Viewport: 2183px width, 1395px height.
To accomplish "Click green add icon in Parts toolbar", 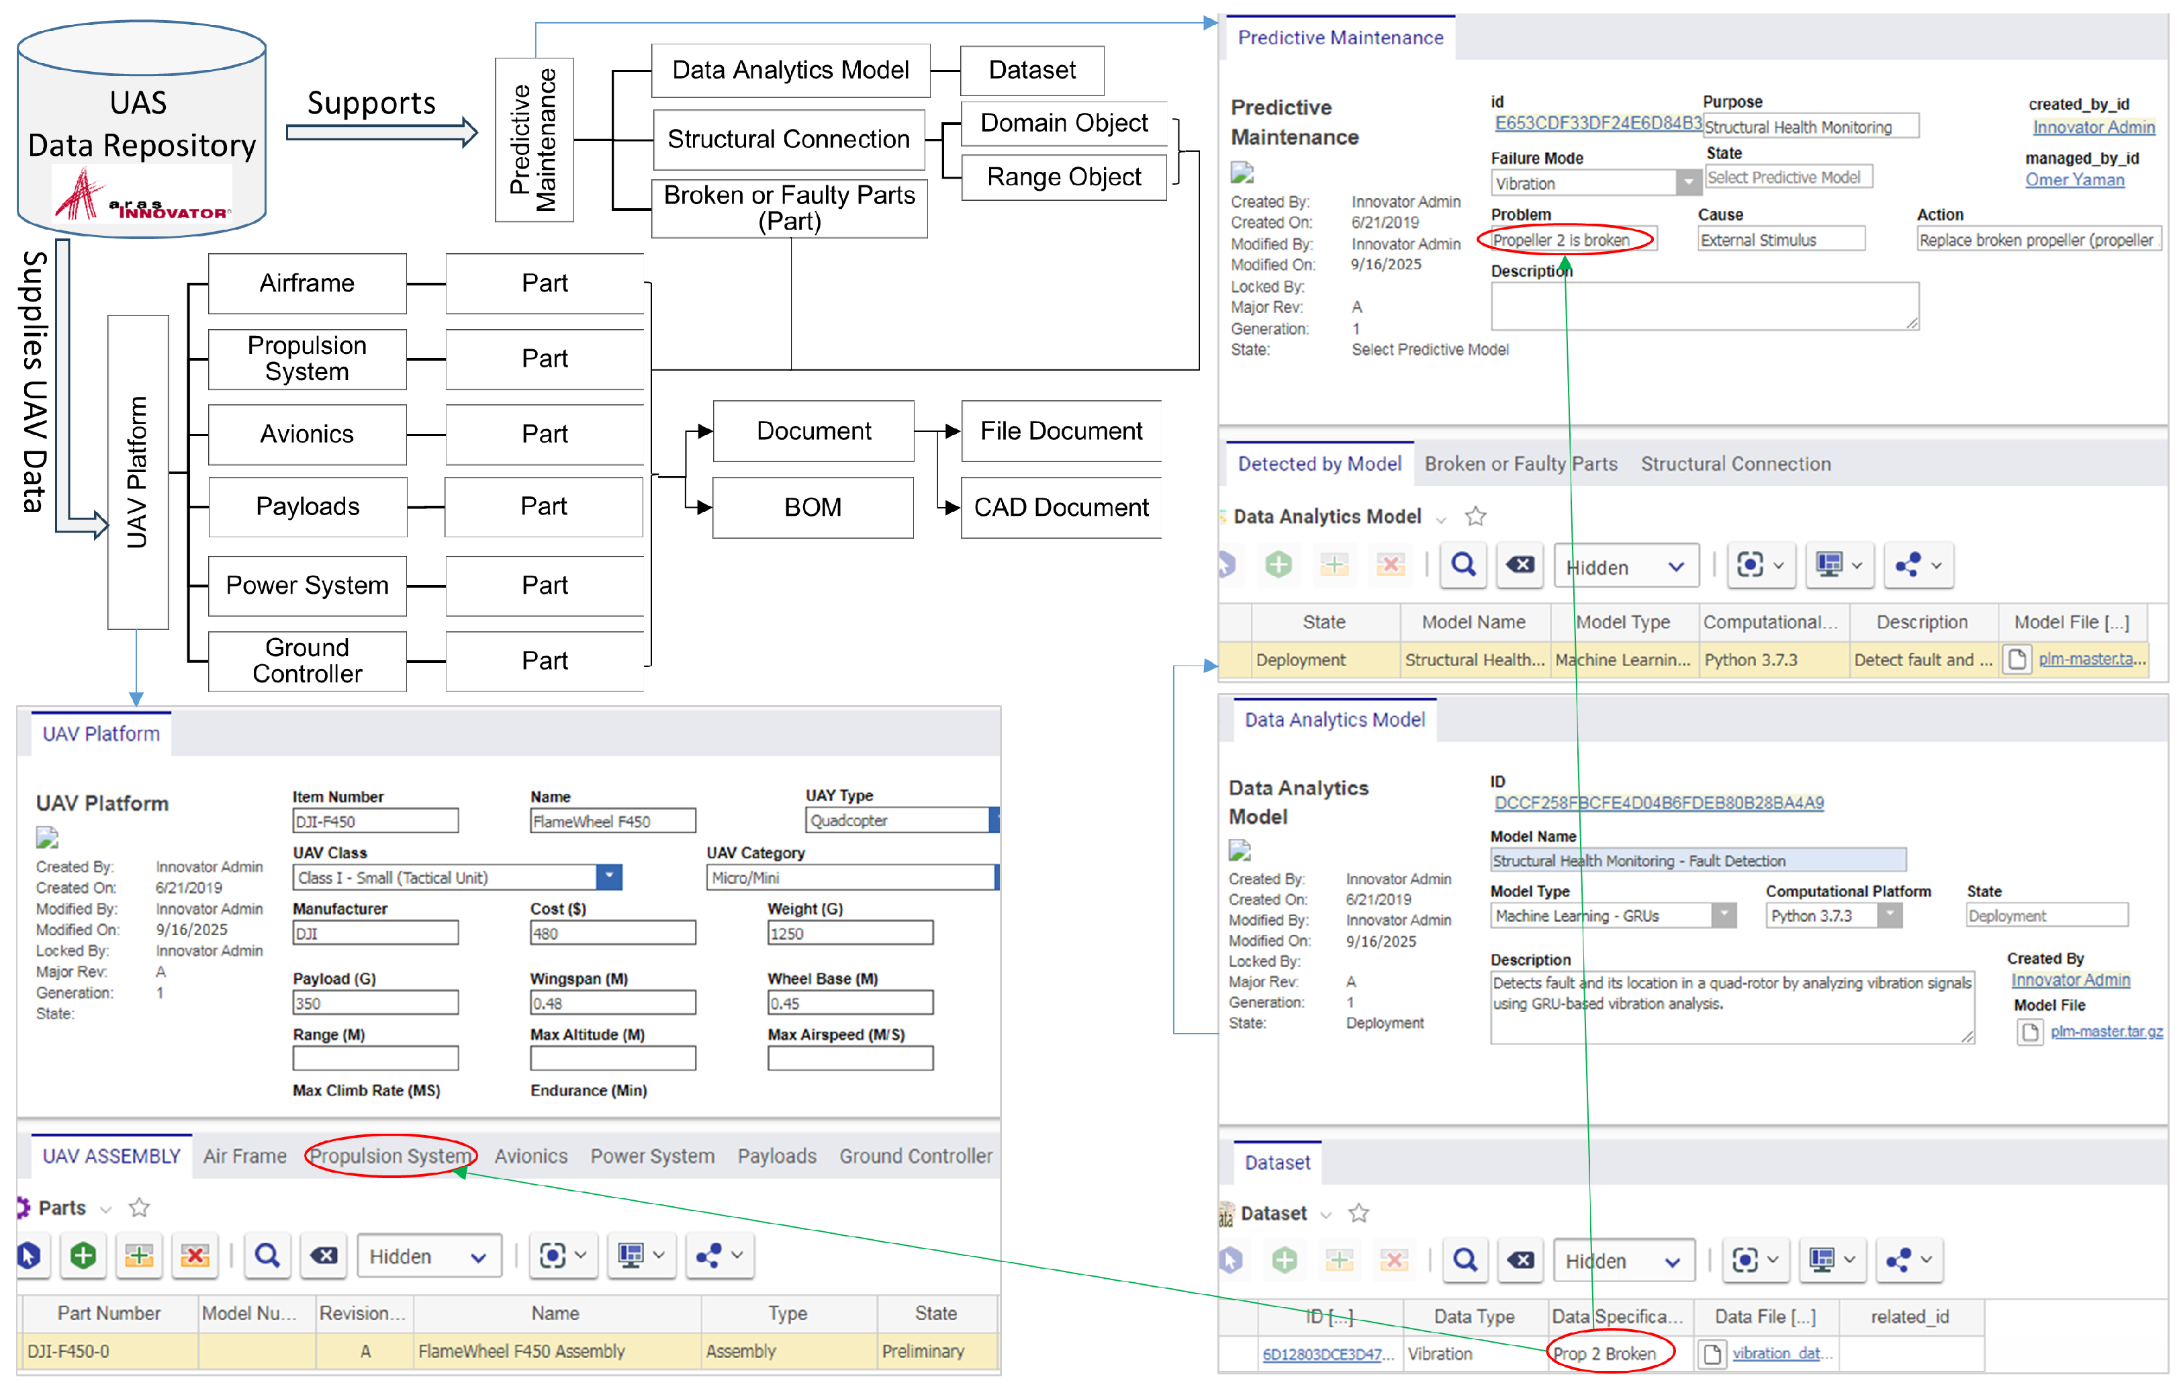I will click(x=83, y=1255).
